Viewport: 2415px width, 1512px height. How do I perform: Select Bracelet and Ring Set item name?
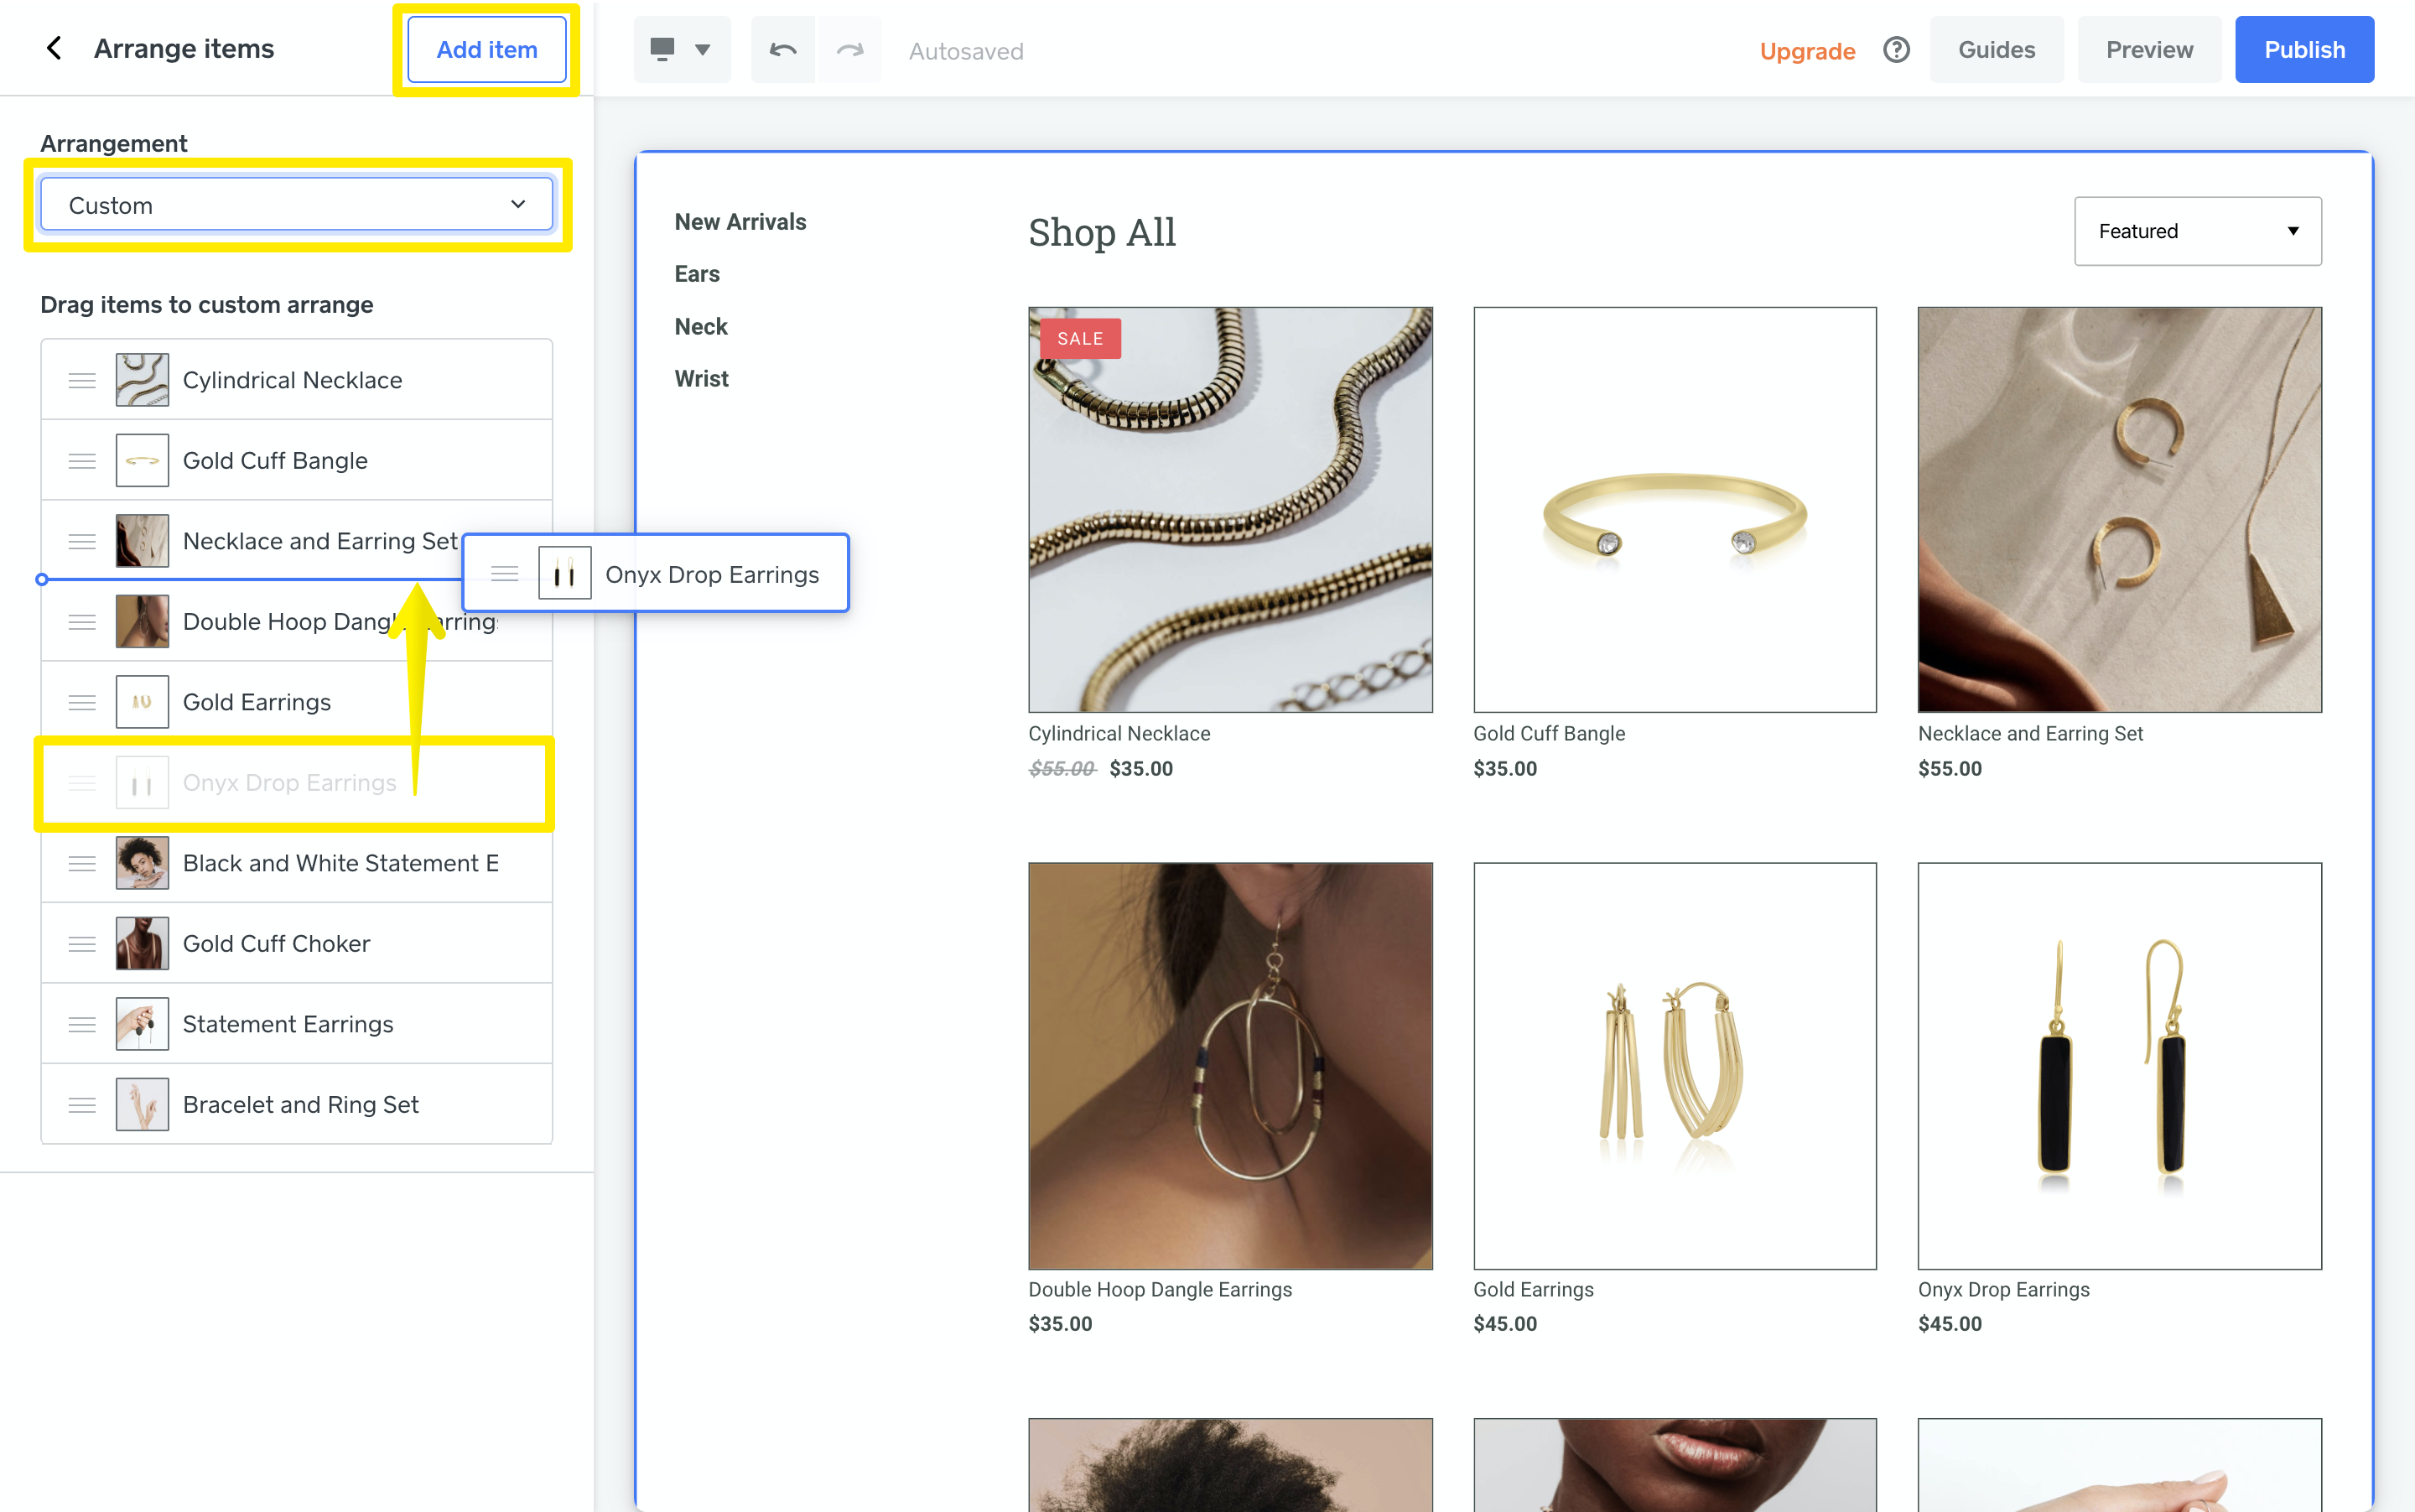(x=300, y=1104)
